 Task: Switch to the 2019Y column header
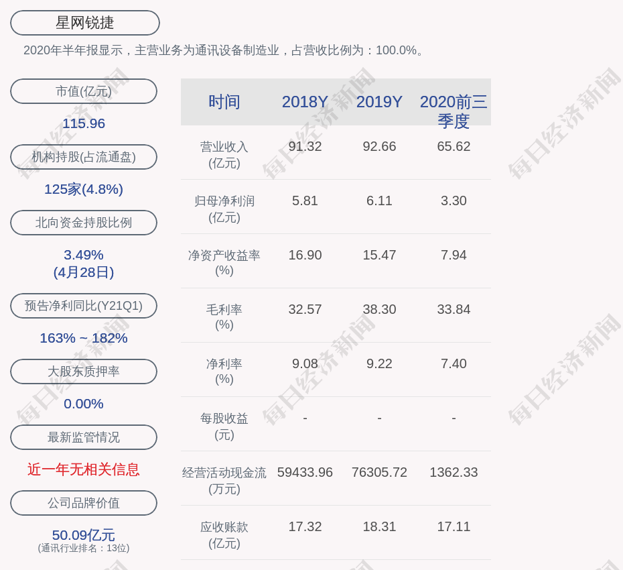(379, 102)
